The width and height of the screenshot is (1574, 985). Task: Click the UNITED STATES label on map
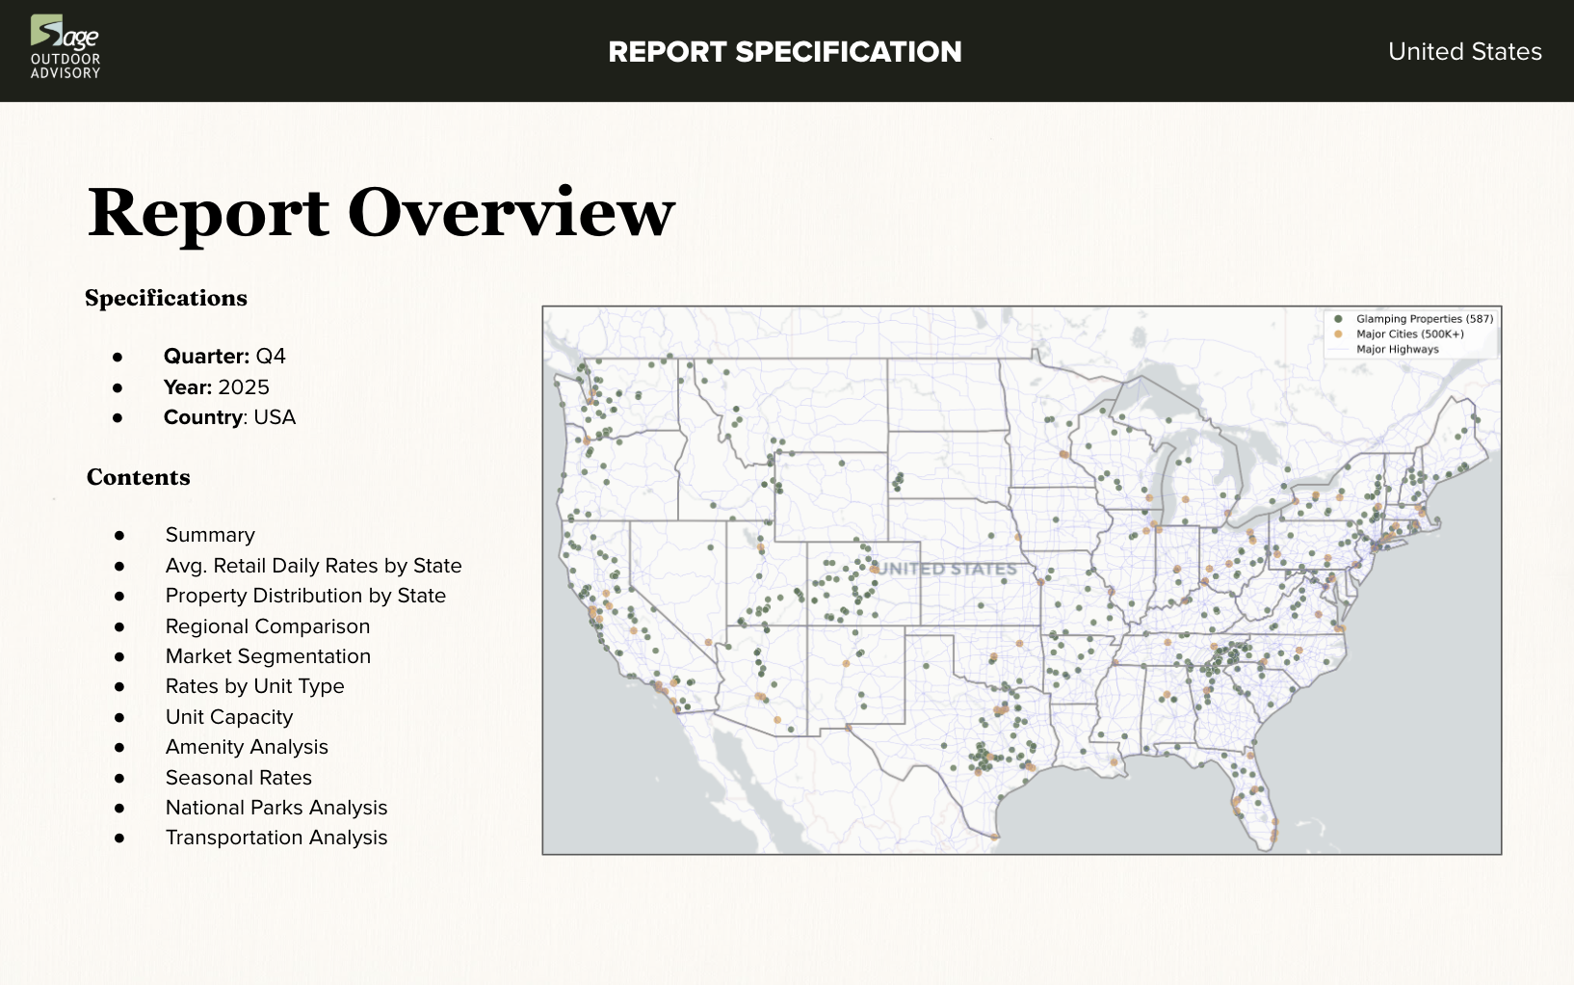pyautogui.click(x=948, y=569)
